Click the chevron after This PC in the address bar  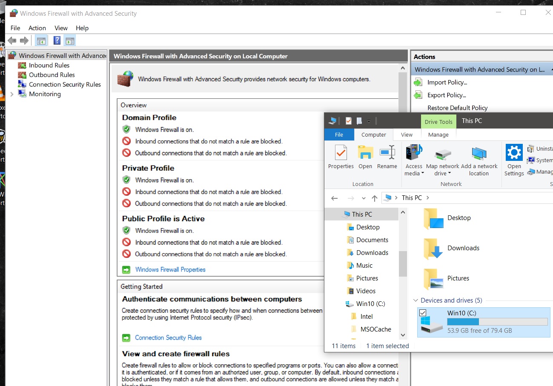(x=428, y=198)
